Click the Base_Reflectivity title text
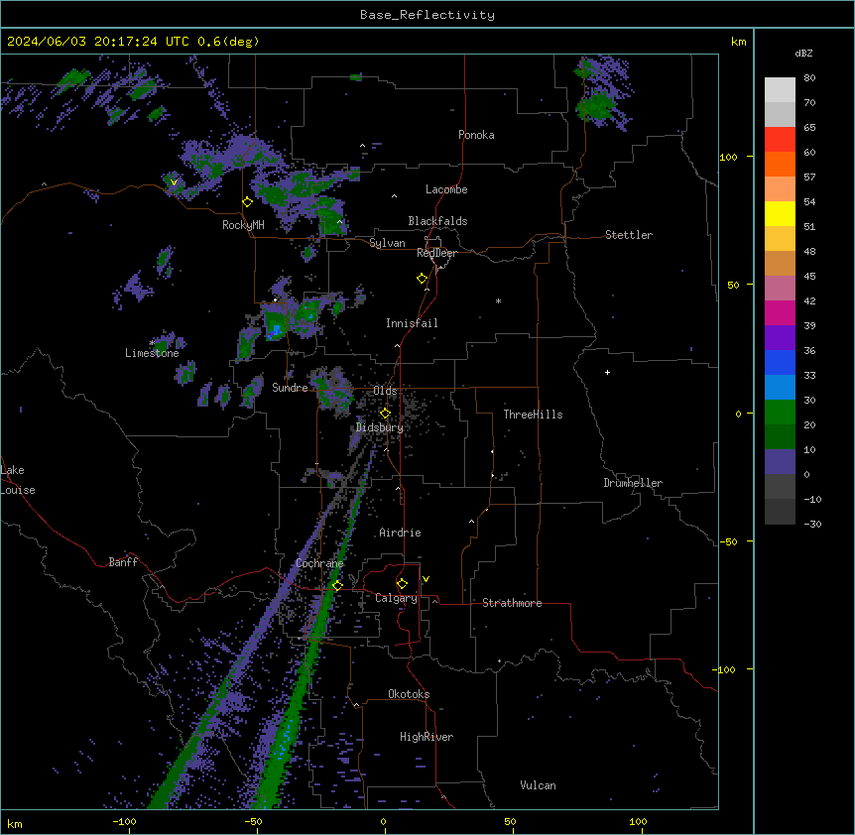Screen dimensions: 855x835 tap(427, 15)
